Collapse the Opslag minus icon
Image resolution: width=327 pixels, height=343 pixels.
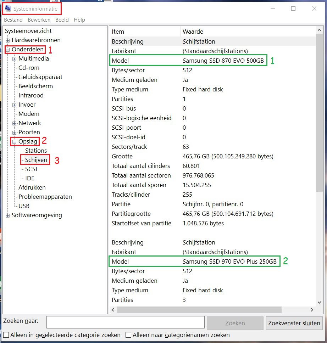(x=15, y=142)
